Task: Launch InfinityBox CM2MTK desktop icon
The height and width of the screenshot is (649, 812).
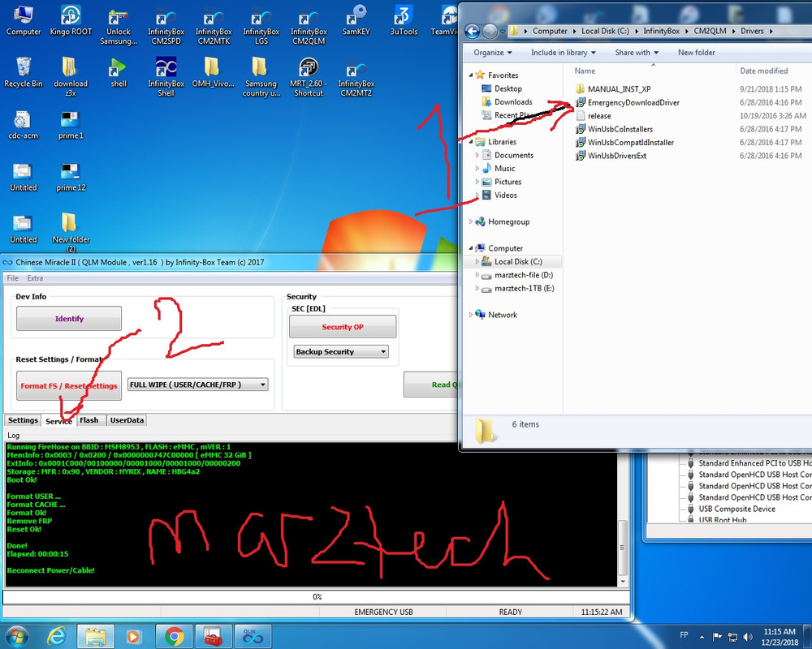Action: 214,25
